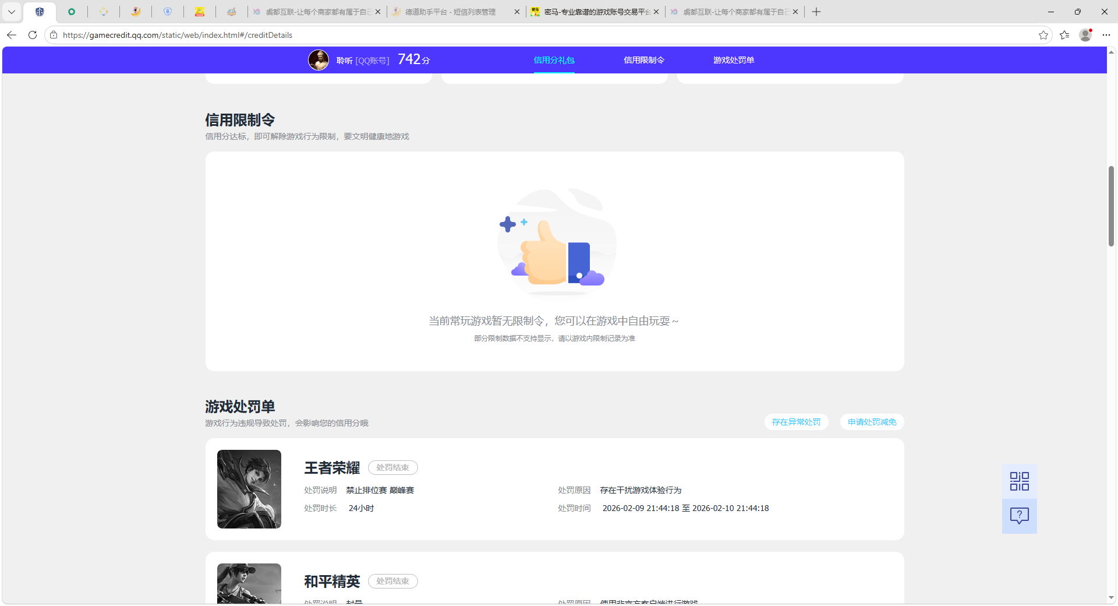Screen dimensions: 1118x606
Task: Open the 信用分礼包 nav tab
Action: pyautogui.click(x=554, y=60)
